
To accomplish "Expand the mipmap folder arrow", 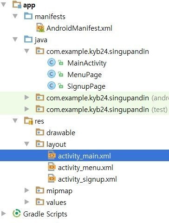I will pyautogui.click(x=27, y=190).
